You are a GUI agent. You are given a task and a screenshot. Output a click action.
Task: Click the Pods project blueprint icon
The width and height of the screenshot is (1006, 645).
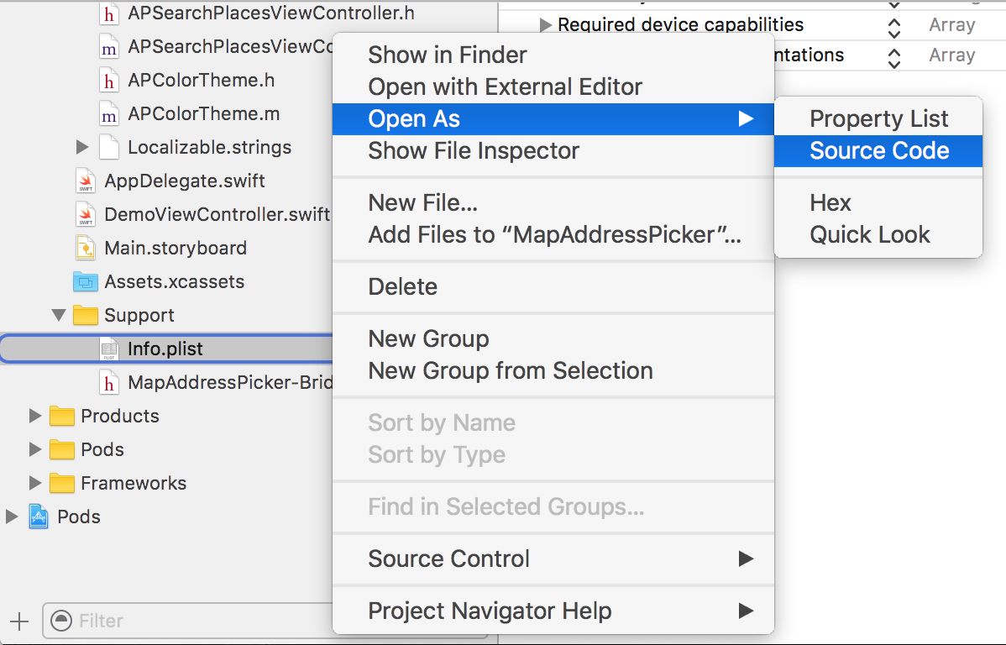point(39,517)
